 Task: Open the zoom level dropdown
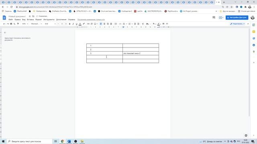25,24
